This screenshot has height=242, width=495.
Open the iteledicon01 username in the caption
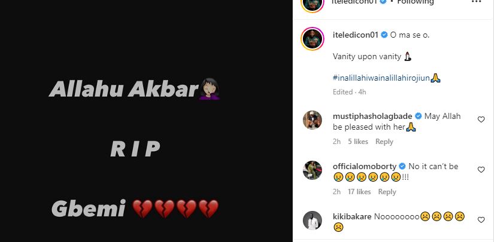(356, 35)
